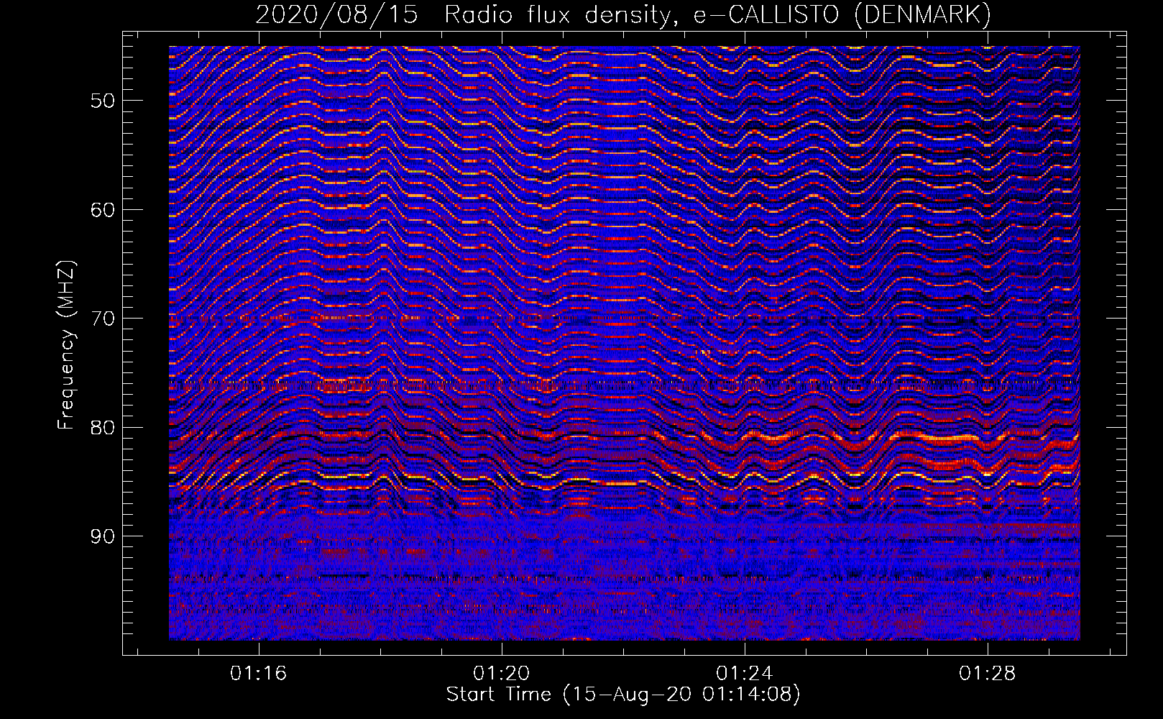Screen dimensions: 1163x719
Task: Click the frequency tick label '50'
Action: [x=103, y=100]
